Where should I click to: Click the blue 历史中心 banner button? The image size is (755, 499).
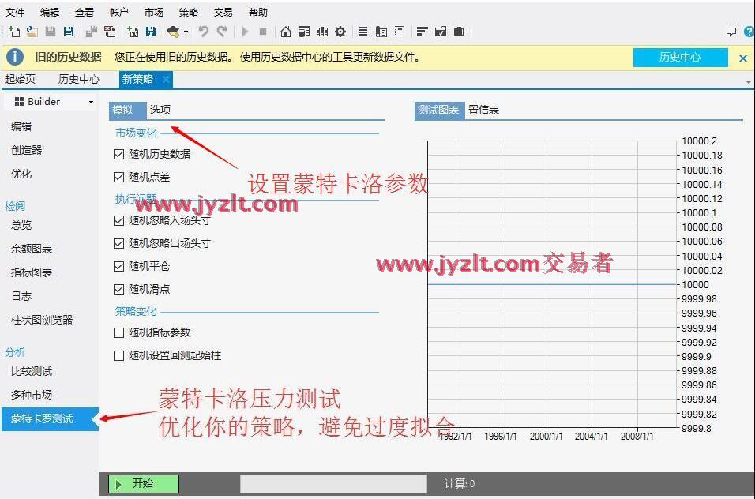[x=680, y=58]
